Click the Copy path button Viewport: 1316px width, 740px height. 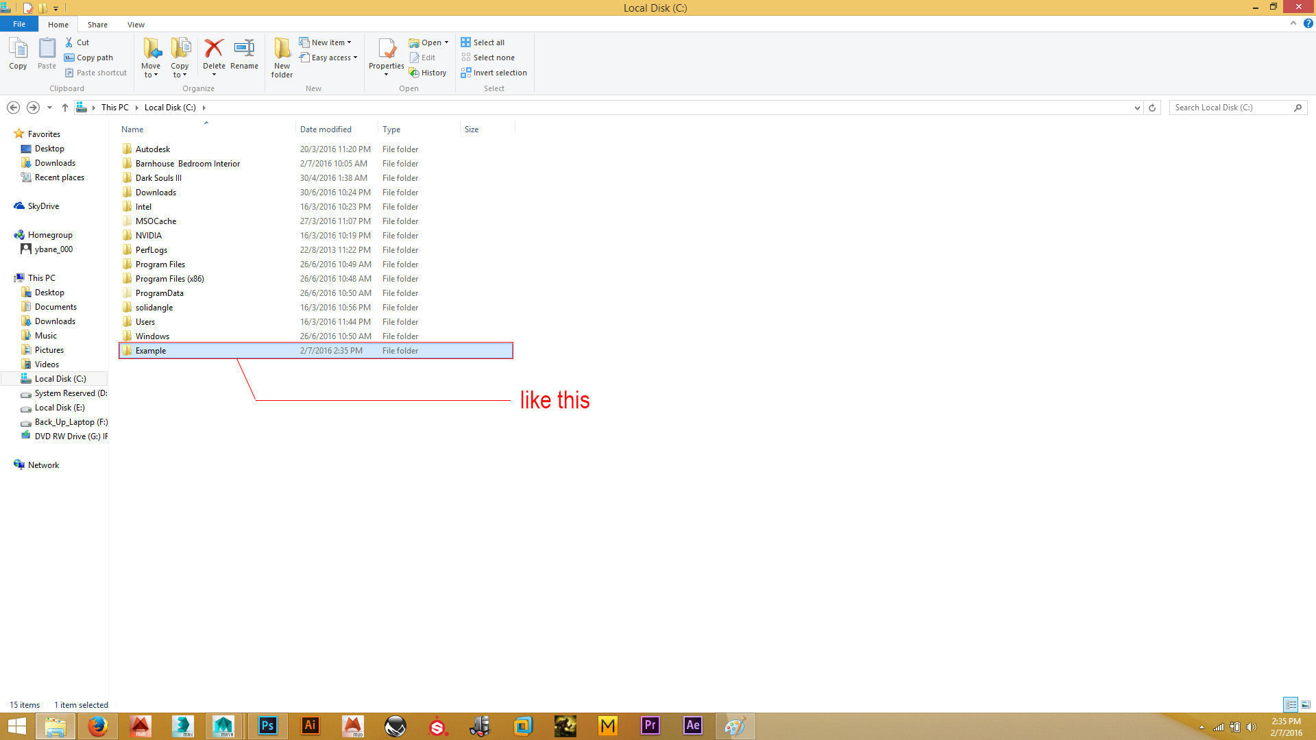(x=88, y=58)
